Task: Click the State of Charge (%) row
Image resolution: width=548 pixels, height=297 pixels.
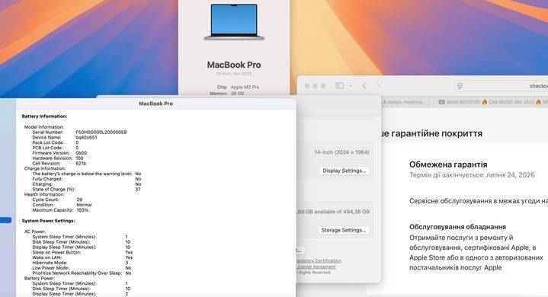Action: [x=87, y=189]
